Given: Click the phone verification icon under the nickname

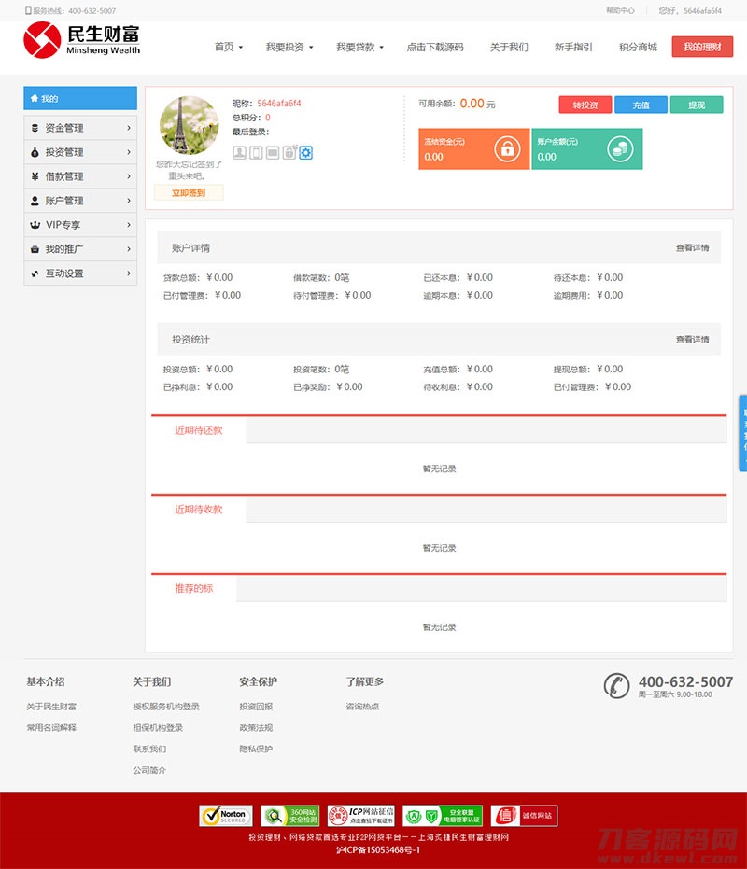Looking at the screenshot, I should pos(254,152).
